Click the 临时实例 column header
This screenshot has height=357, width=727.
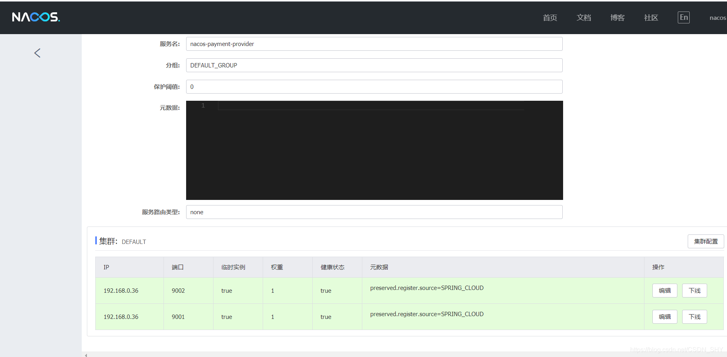point(238,267)
